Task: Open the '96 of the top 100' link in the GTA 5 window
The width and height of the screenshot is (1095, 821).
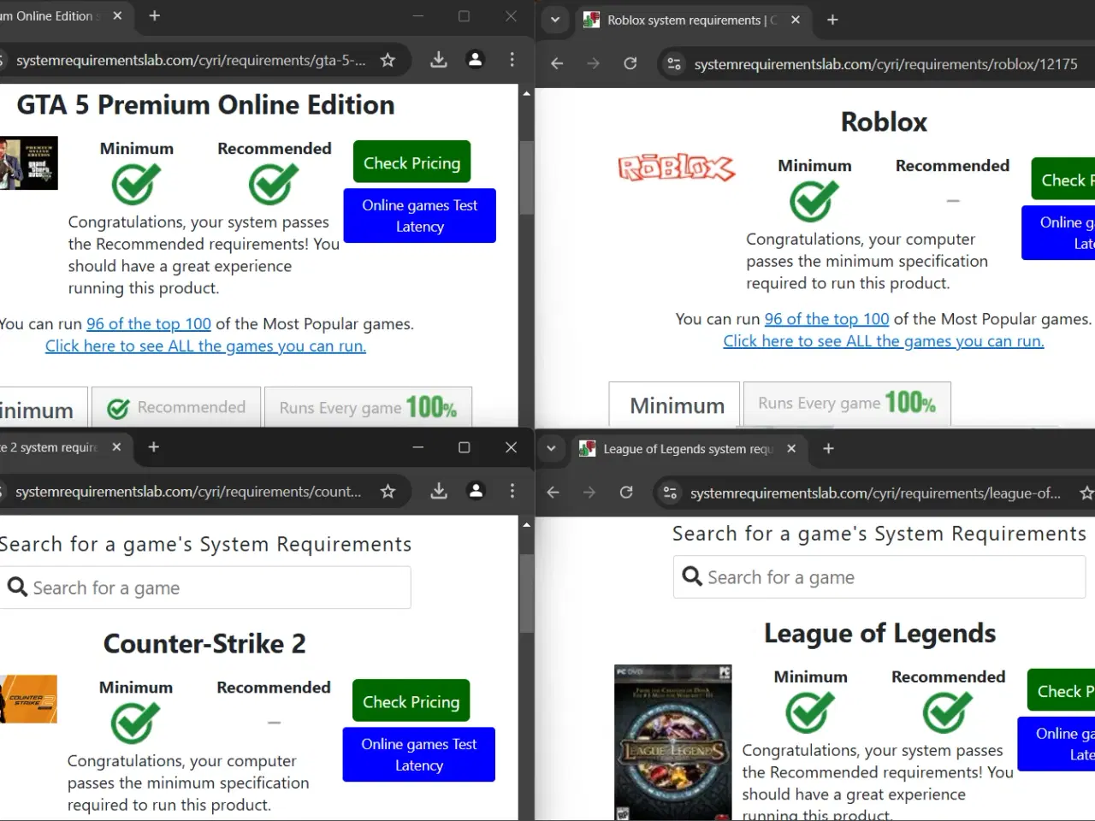Action: [x=148, y=324]
